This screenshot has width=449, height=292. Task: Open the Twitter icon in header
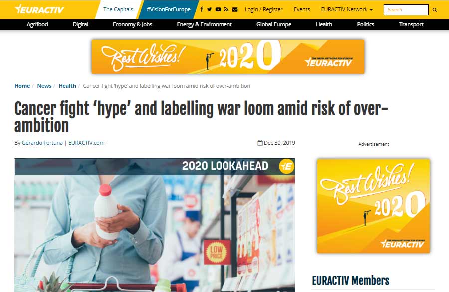(x=210, y=9)
